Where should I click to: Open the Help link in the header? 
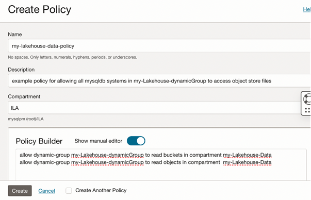pyautogui.click(x=307, y=9)
